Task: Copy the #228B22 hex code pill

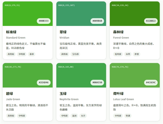Action: tap(151, 21)
